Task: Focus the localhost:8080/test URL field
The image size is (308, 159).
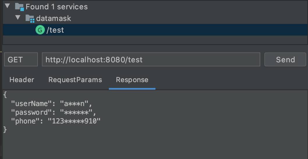Action: click(151, 60)
